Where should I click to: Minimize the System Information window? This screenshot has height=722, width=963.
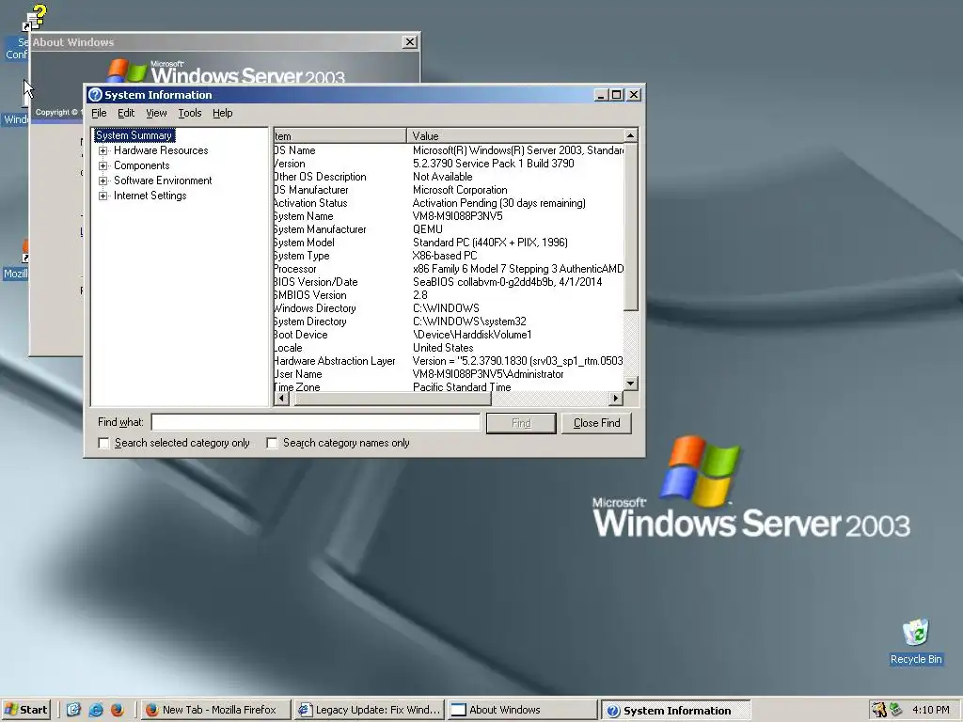[601, 95]
